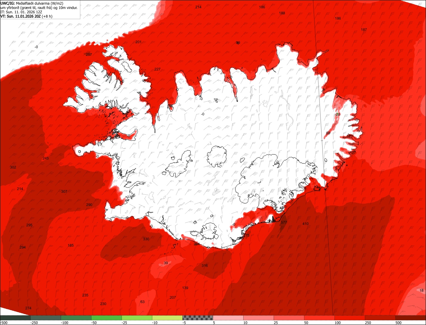Click the title line 'UWC/IG: Meðalflæði dulvarma (W/m2)'
The width and height of the screenshot is (426, 325).
coord(32,3)
